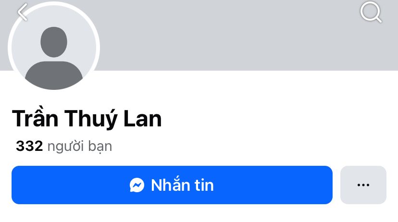The width and height of the screenshot is (398, 222).
Task: View the default profile avatar picture
Action: pos(54,48)
